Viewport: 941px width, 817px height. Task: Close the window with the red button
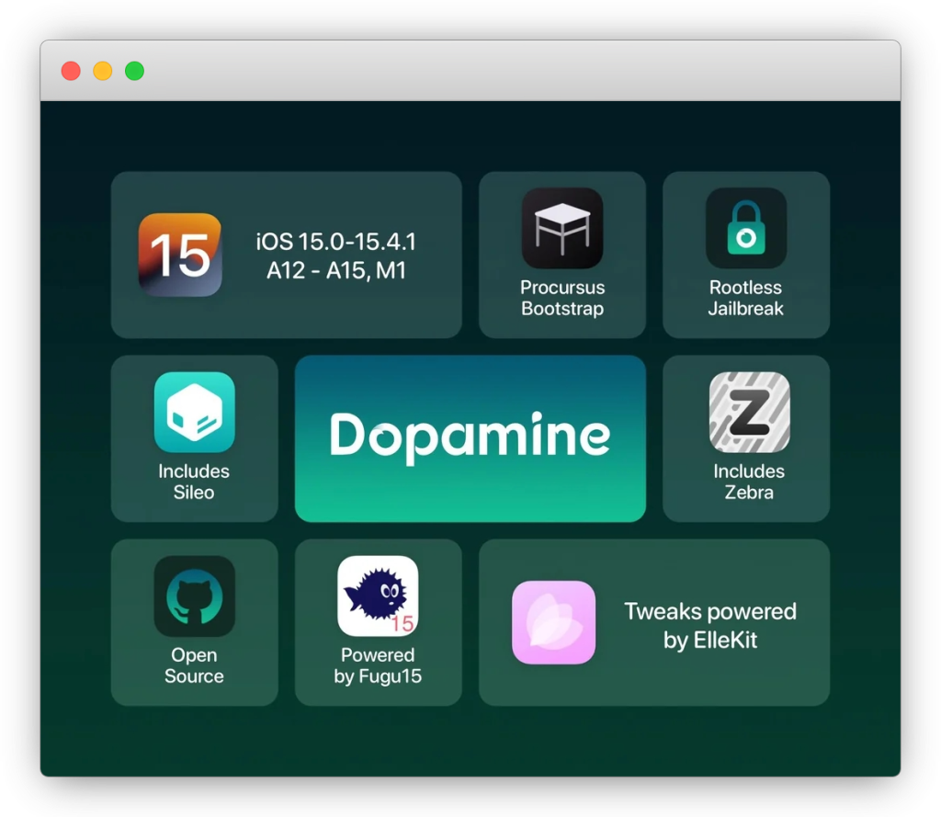pyautogui.click(x=71, y=71)
